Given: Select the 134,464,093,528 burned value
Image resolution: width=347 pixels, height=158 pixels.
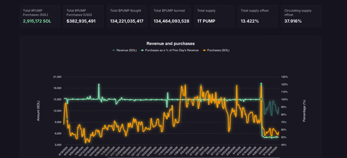Looking at the screenshot, I should point(171,21).
